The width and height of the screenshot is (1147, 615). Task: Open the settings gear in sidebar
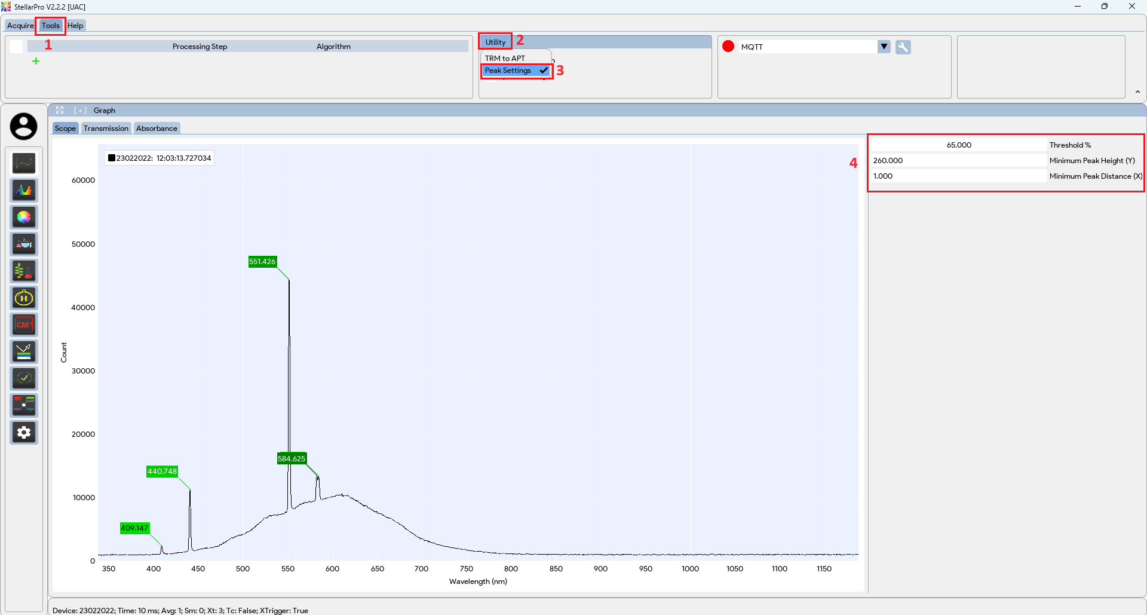point(24,432)
